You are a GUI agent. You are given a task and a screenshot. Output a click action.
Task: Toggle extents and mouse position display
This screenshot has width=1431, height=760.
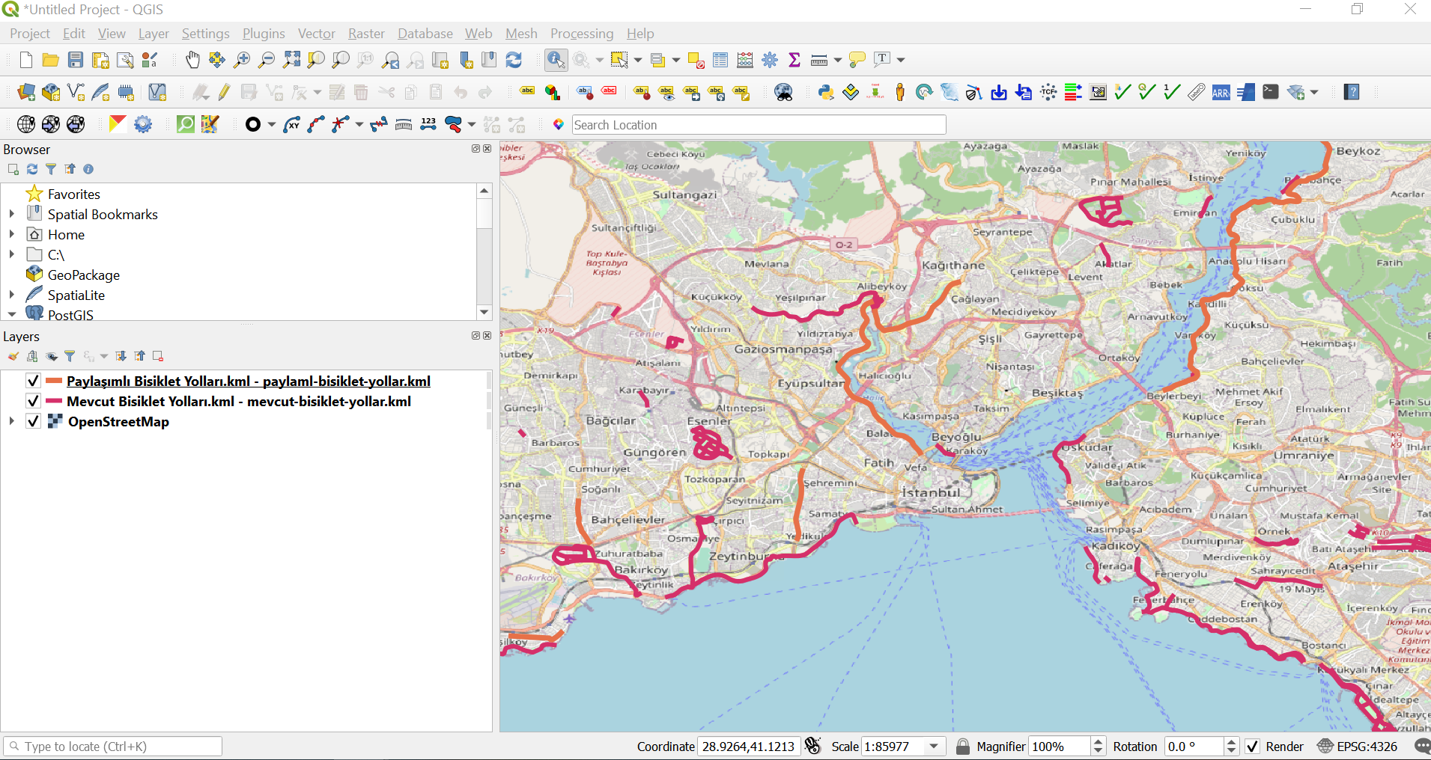813,746
